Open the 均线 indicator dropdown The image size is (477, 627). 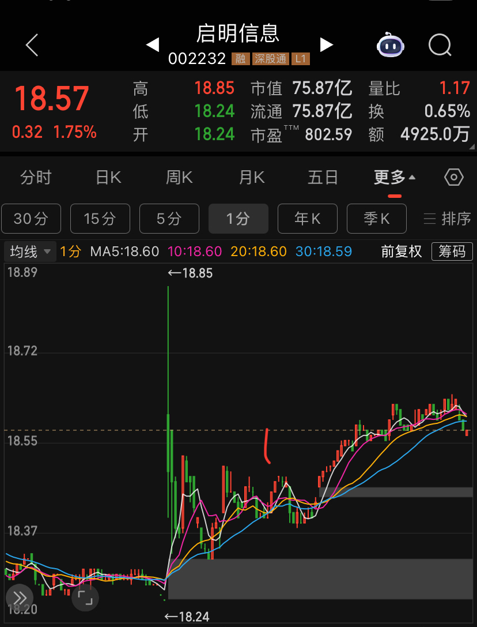pos(30,251)
